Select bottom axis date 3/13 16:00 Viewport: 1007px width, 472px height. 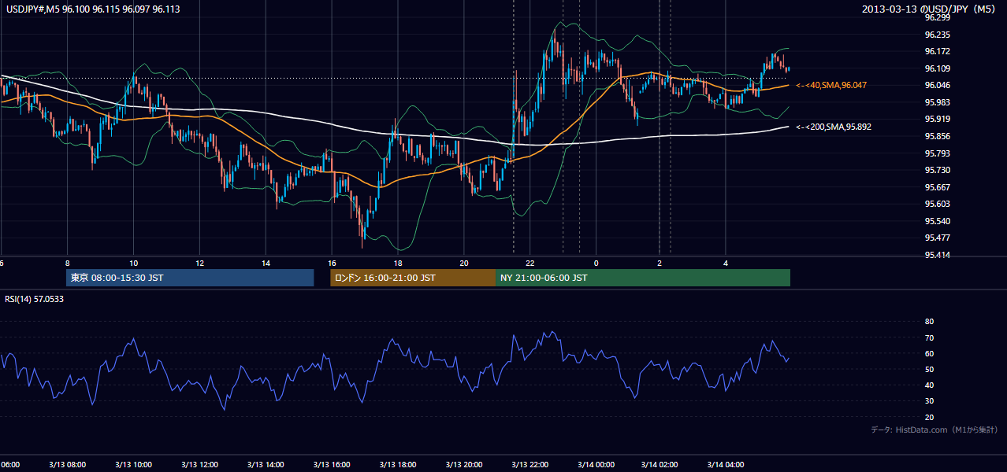click(x=332, y=465)
